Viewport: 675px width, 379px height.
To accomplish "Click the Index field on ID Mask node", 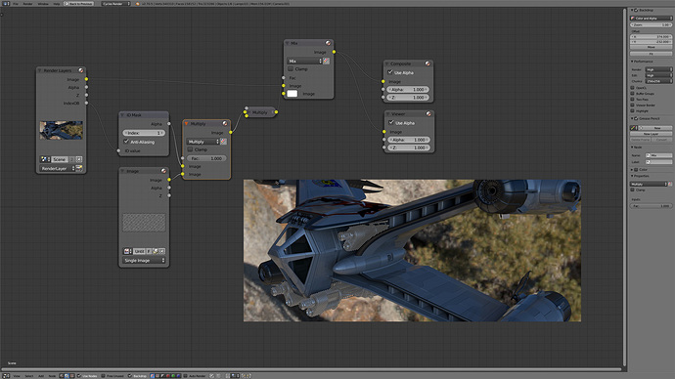I will pyautogui.click(x=144, y=133).
